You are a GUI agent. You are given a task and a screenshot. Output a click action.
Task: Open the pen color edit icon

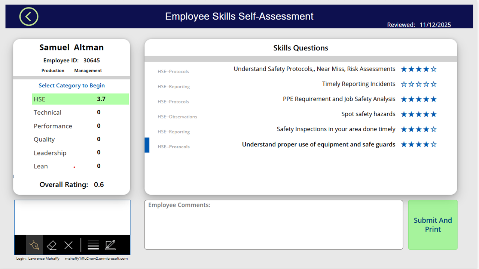click(x=110, y=245)
